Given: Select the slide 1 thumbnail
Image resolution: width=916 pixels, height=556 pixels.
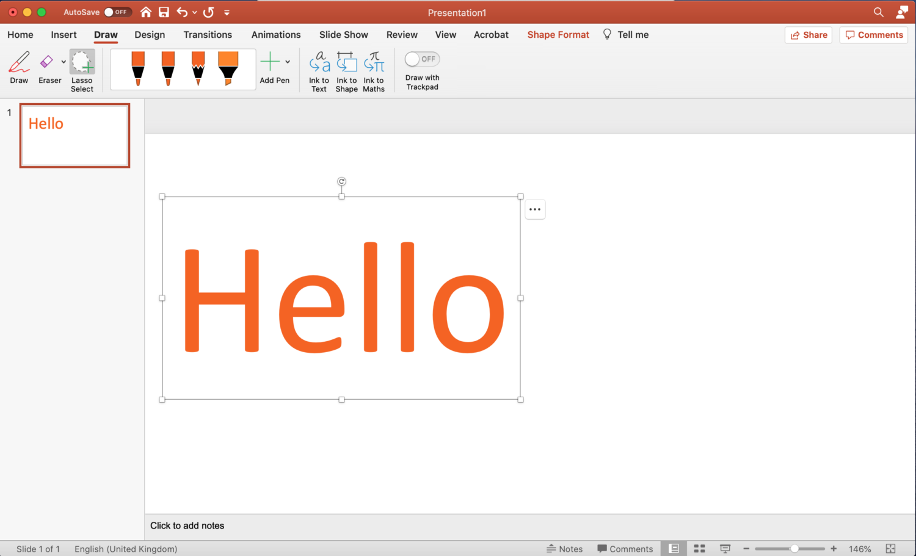Looking at the screenshot, I should coord(75,135).
